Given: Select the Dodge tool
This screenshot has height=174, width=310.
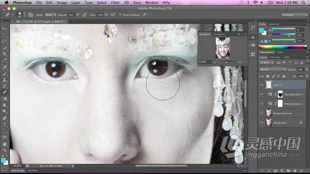Looking at the screenshot, I should click(5, 111).
